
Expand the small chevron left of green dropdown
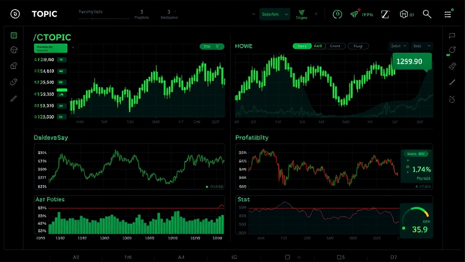pos(253,14)
